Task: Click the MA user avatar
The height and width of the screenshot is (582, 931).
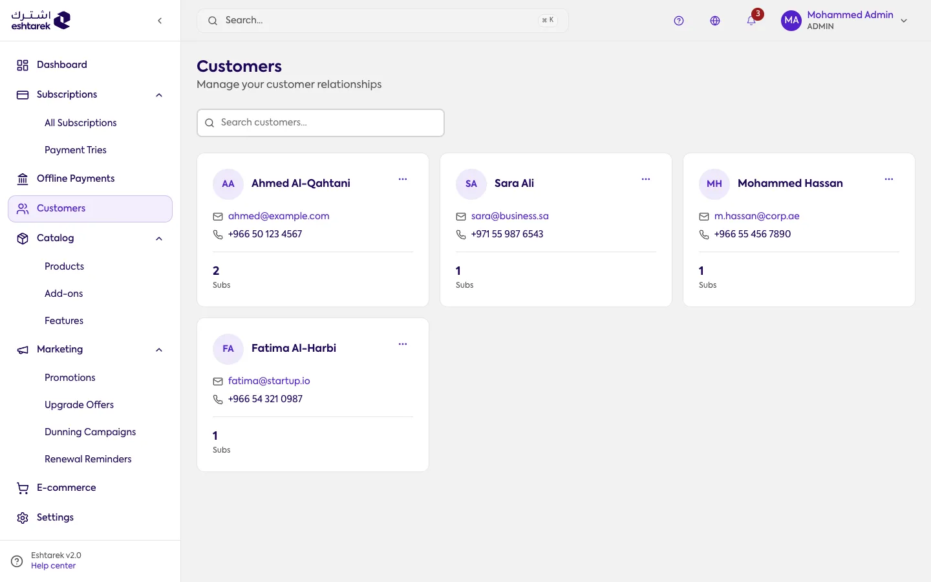Action: [x=791, y=21]
